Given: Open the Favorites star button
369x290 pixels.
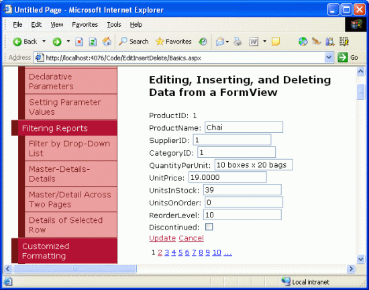Looking at the screenshot, I should pos(174,42).
